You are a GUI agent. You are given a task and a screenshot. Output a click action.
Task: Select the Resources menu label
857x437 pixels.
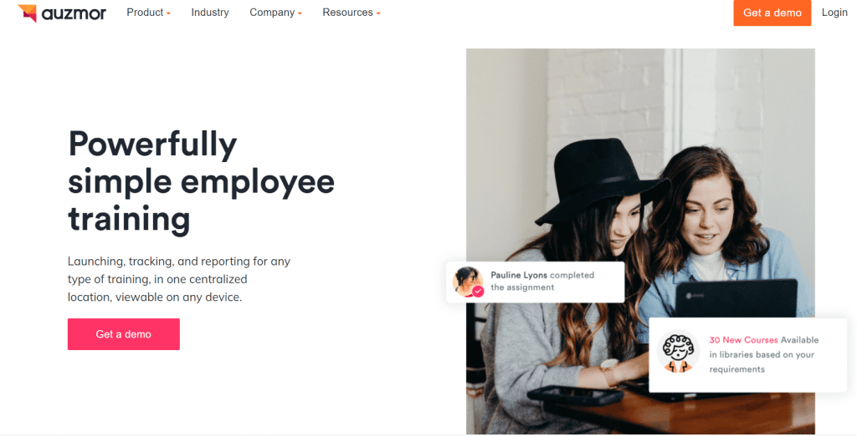(x=347, y=13)
